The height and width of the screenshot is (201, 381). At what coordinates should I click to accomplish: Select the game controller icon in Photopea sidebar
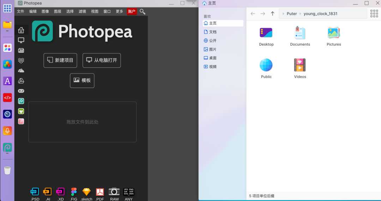point(21,91)
